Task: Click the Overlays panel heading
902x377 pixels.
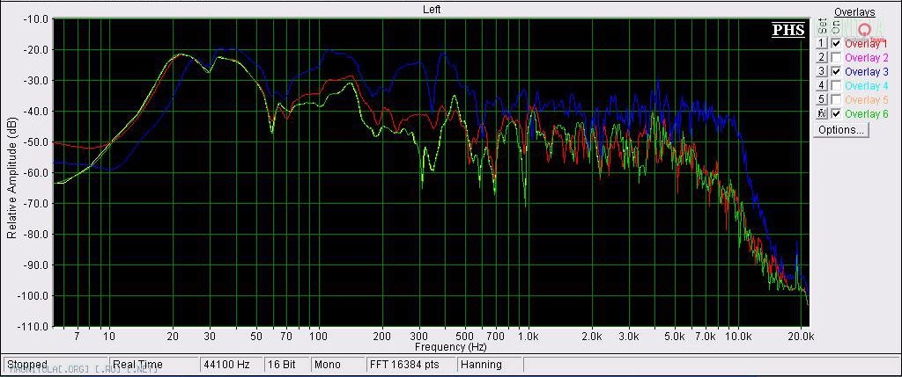Action: (854, 12)
